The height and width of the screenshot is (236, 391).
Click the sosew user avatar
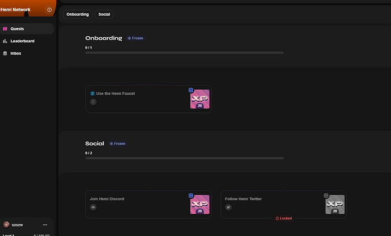point(6,224)
